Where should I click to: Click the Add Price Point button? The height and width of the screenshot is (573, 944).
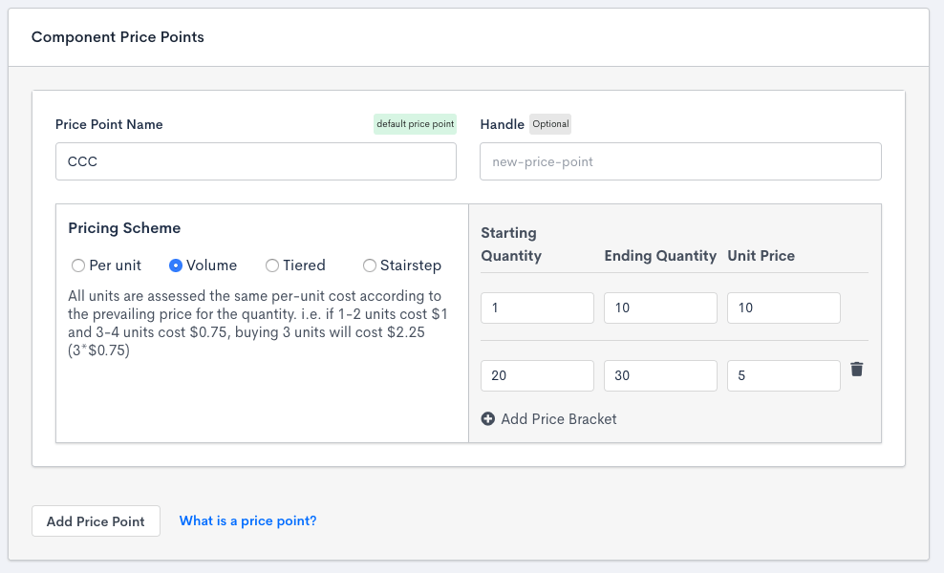coord(96,521)
